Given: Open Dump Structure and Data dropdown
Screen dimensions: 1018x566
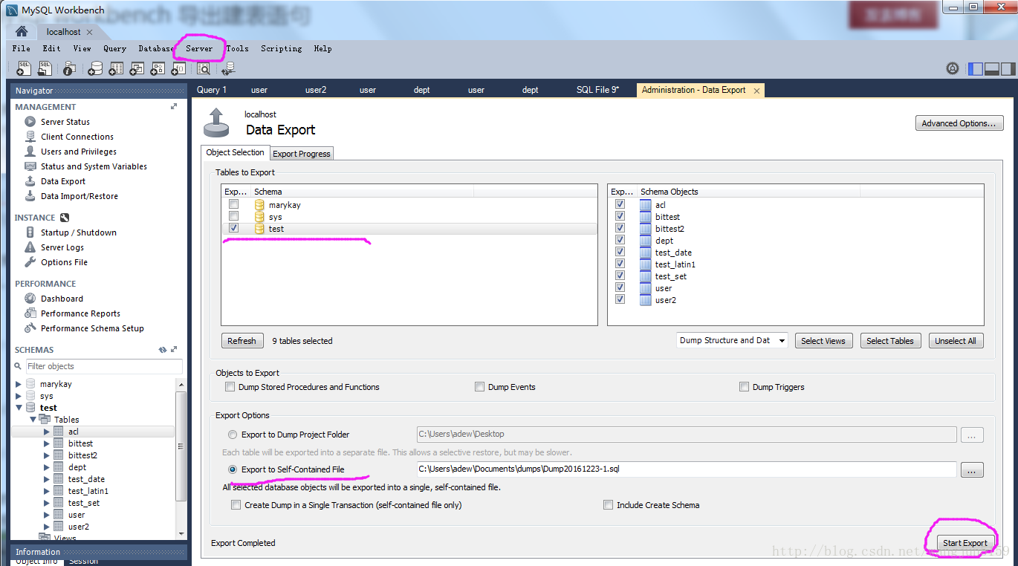Looking at the screenshot, I should point(732,340).
